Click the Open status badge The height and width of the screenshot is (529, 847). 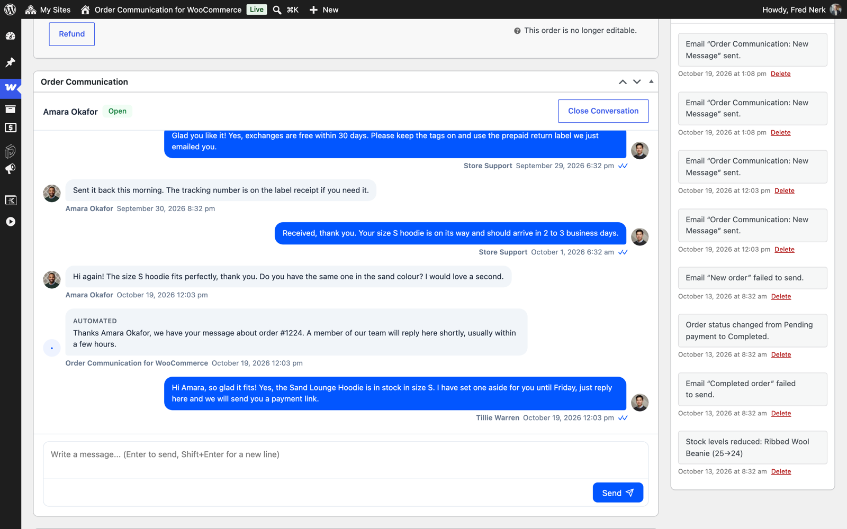(118, 111)
